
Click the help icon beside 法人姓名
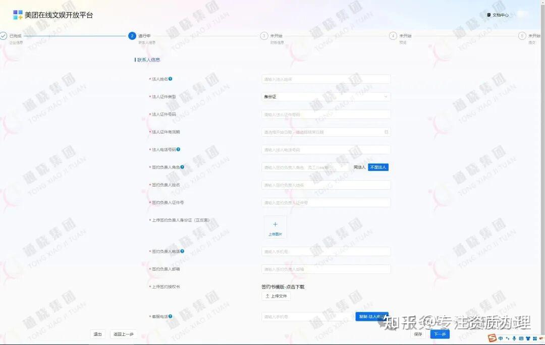(171, 79)
